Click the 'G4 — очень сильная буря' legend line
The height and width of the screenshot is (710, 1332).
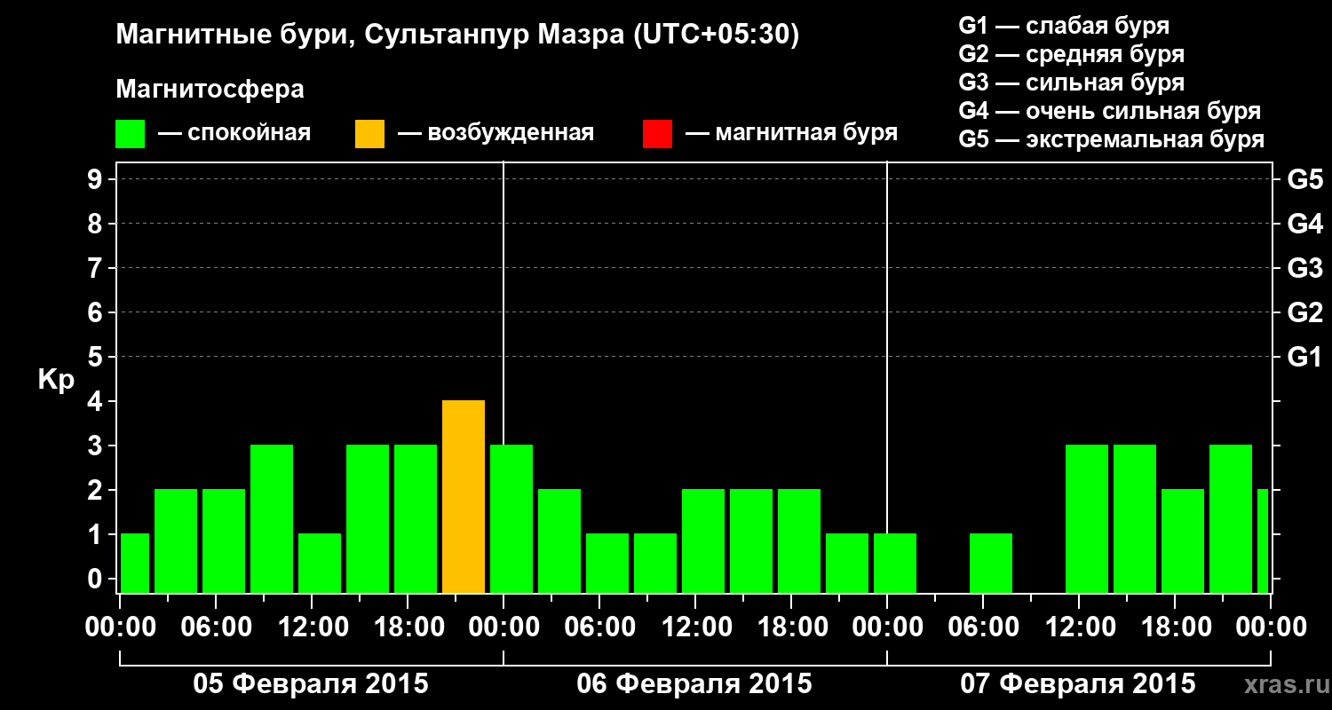pyautogui.click(x=1110, y=111)
